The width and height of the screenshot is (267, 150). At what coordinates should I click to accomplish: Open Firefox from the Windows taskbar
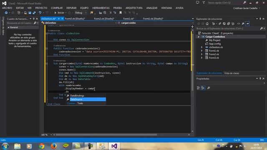pyautogui.click(x=54, y=146)
